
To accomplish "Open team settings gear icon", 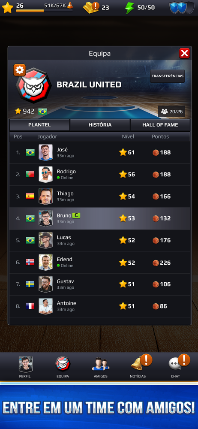I will (x=19, y=70).
